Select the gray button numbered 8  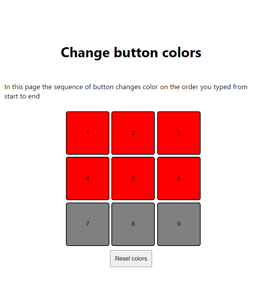point(133,224)
